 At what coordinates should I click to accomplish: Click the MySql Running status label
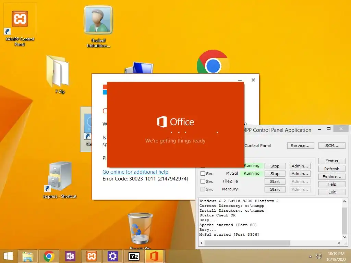[x=251, y=173]
